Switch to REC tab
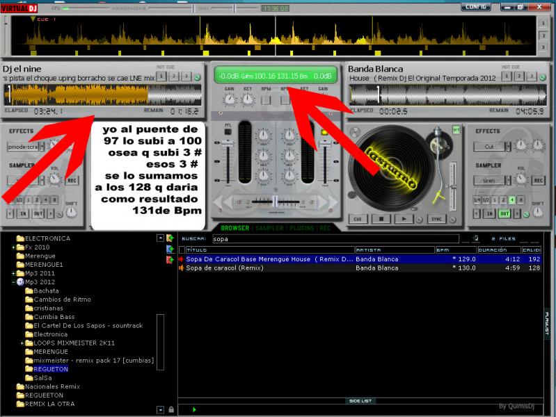The width and height of the screenshot is (556, 417). click(x=325, y=228)
